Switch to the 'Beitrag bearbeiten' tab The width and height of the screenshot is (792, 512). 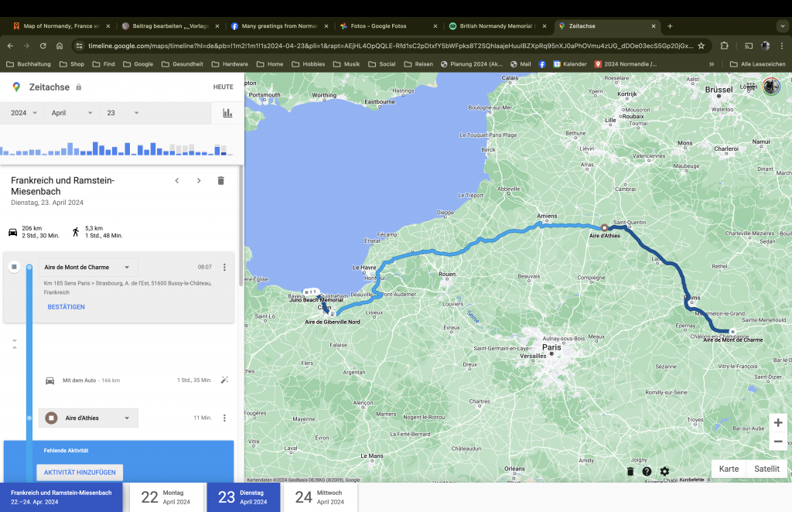pos(171,26)
